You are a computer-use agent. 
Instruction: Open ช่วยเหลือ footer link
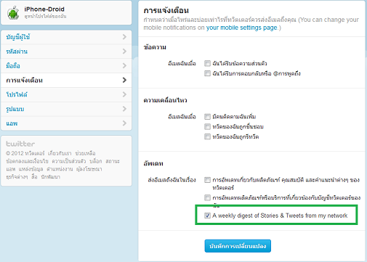point(85,153)
